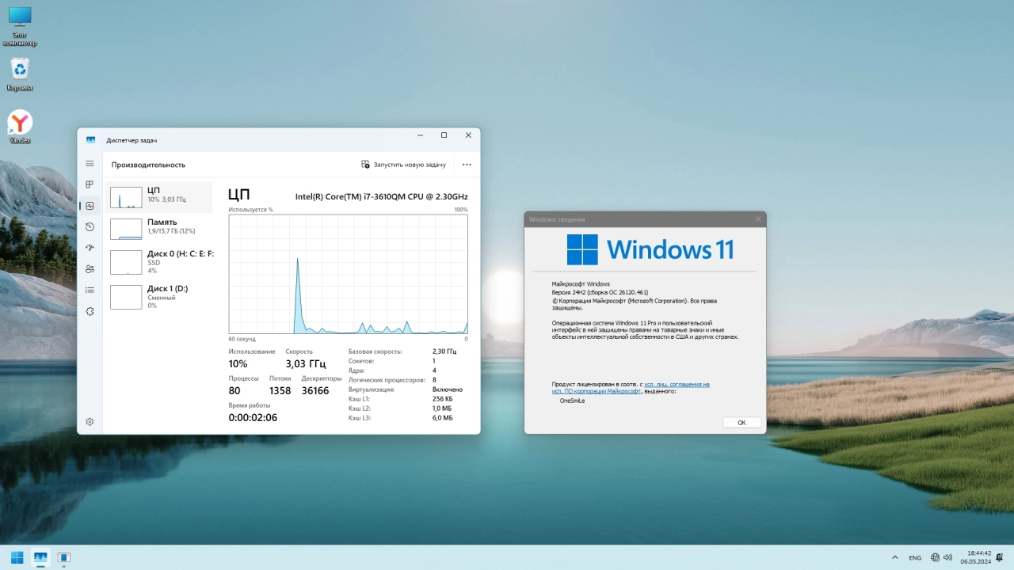Open the Windows Start button

(17, 557)
